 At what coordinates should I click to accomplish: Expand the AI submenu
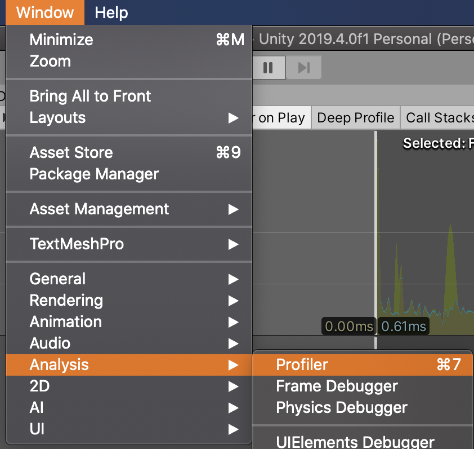(129, 408)
